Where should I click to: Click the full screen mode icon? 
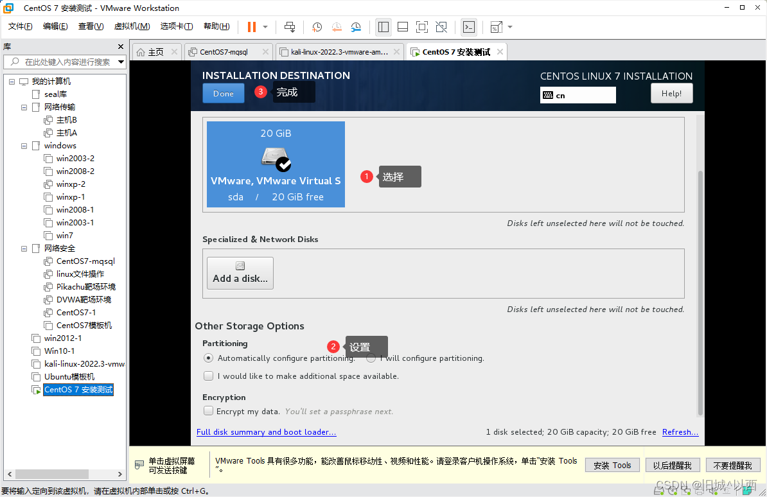pos(421,27)
